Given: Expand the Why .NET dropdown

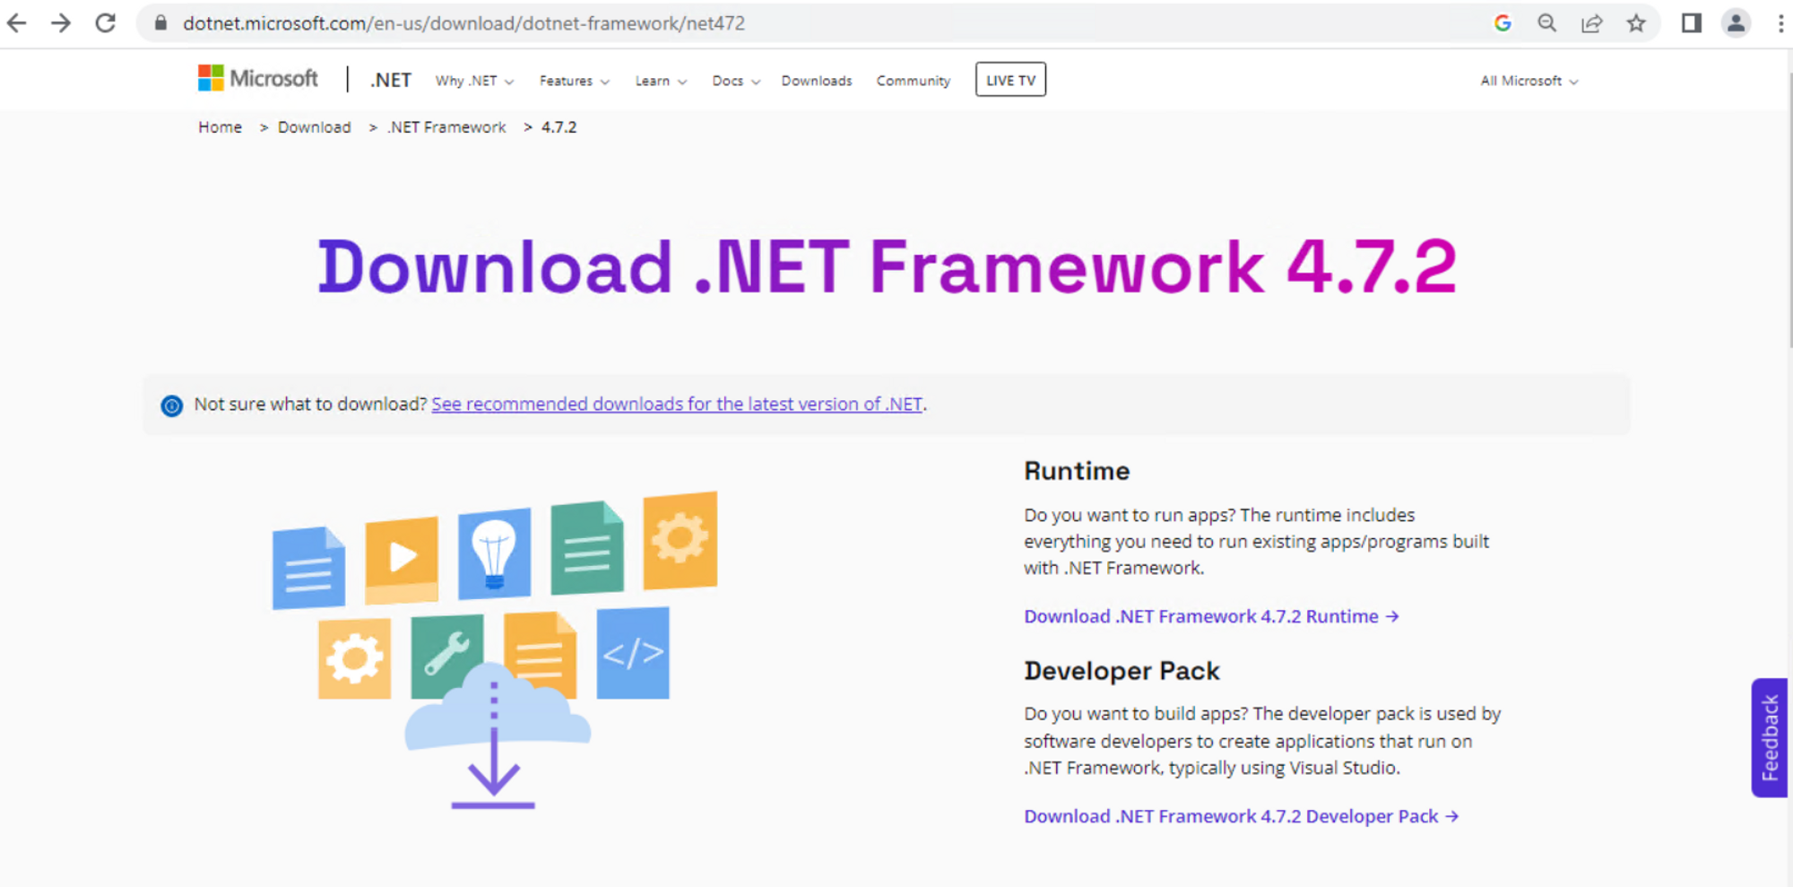Looking at the screenshot, I should (x=473, y=80).
